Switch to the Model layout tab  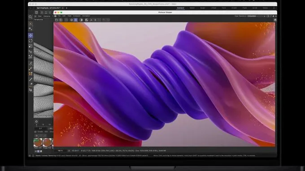[192, 8]
